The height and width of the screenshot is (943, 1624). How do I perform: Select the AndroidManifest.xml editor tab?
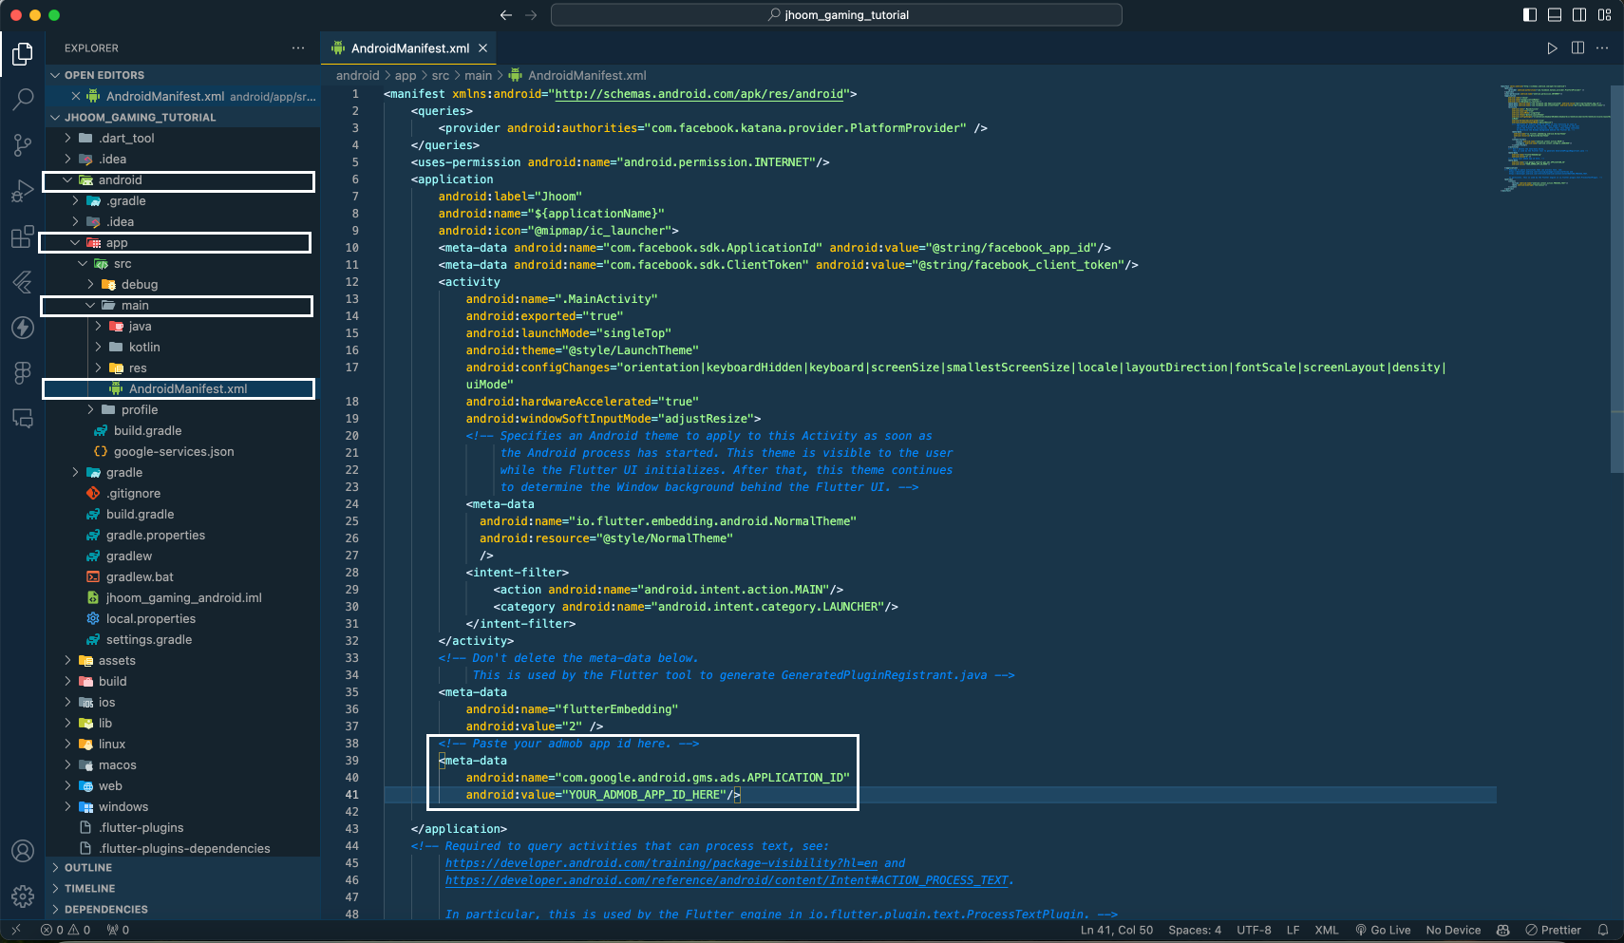click(409, 48)
